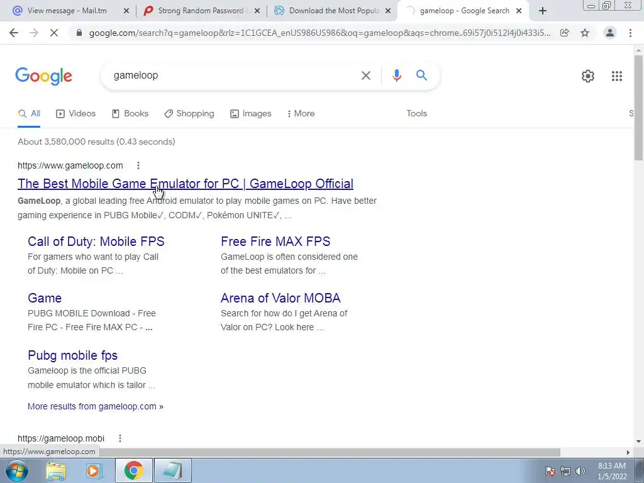Viewport: 644px width, 483px height.
Task: Switch to the Strong Random Password tab
Action: pos(201,11)
